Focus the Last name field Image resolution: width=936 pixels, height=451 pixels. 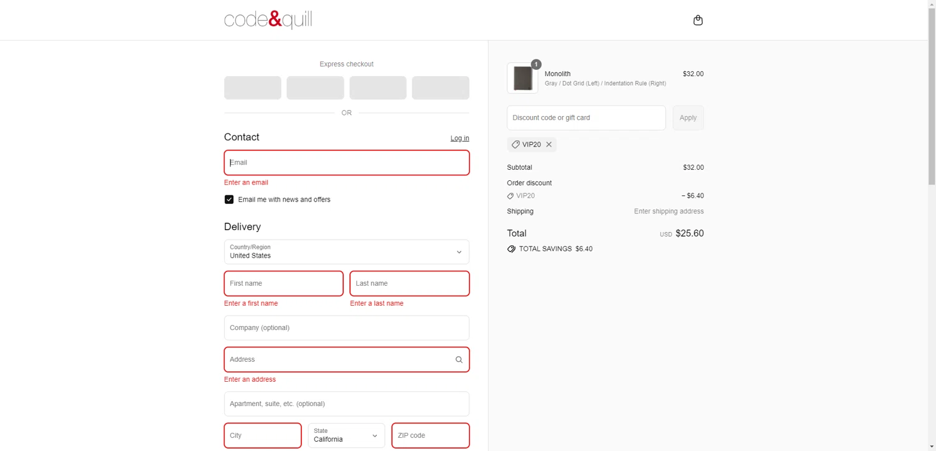(410, 283)
